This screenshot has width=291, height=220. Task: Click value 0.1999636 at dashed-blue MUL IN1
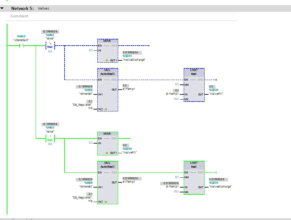84,86
